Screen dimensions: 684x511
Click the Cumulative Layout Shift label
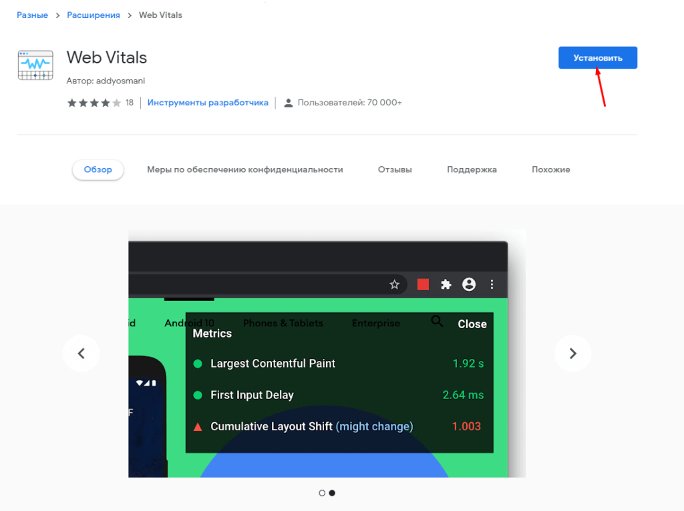[x=271, y=426]
